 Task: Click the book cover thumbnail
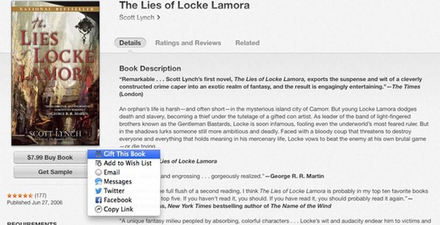55,73
